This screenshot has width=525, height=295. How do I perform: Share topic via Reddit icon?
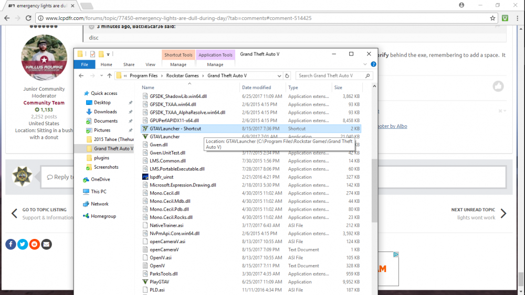(35, 244)
